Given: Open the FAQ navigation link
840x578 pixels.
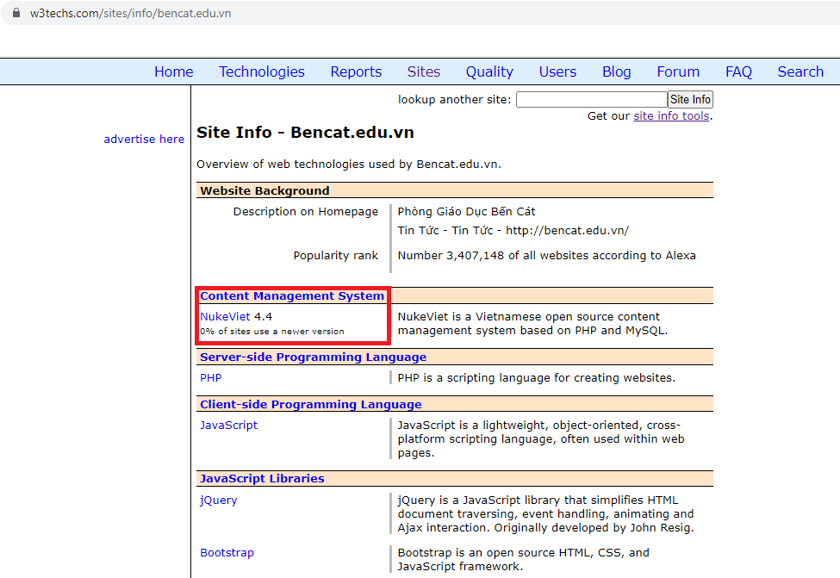Looking at the screenshot, I should click(738, 71).
